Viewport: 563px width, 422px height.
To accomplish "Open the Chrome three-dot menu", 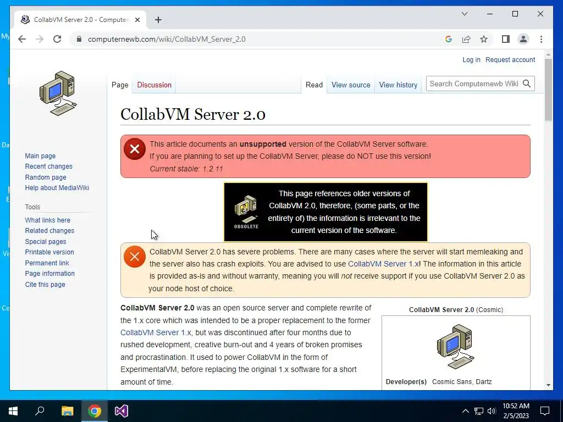I will click(541, 39).
